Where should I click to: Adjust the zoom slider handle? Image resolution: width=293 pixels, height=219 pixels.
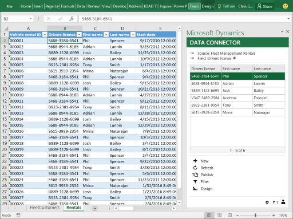tap(255, 215)
